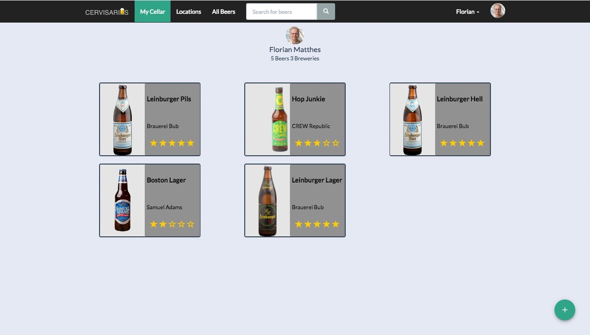The image size is (590, 335).
Task: Rate Leinburger Hell two stars
Action: click(453, 143)
